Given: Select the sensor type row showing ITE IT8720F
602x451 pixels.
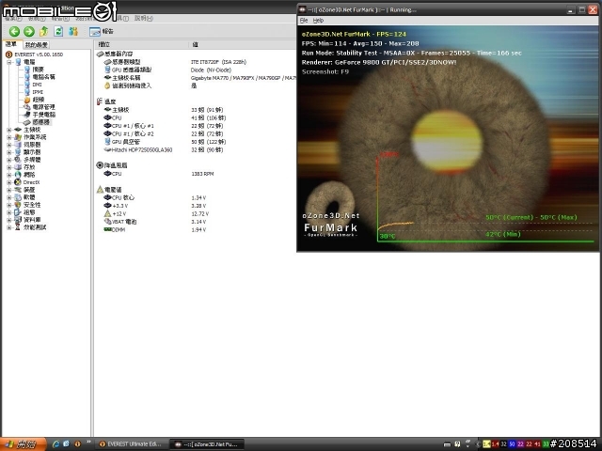Looking at the screenshot, I should [196, 62].
